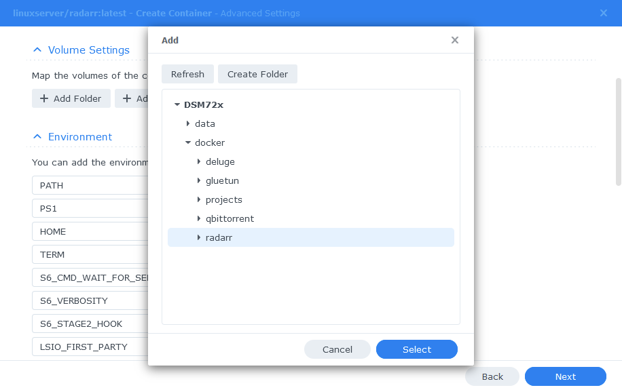Click the window's vertical scrollbar
This screenshot has width=622, height=392.
[619, 132]
